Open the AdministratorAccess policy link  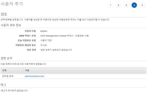click(x=35, y=76)
